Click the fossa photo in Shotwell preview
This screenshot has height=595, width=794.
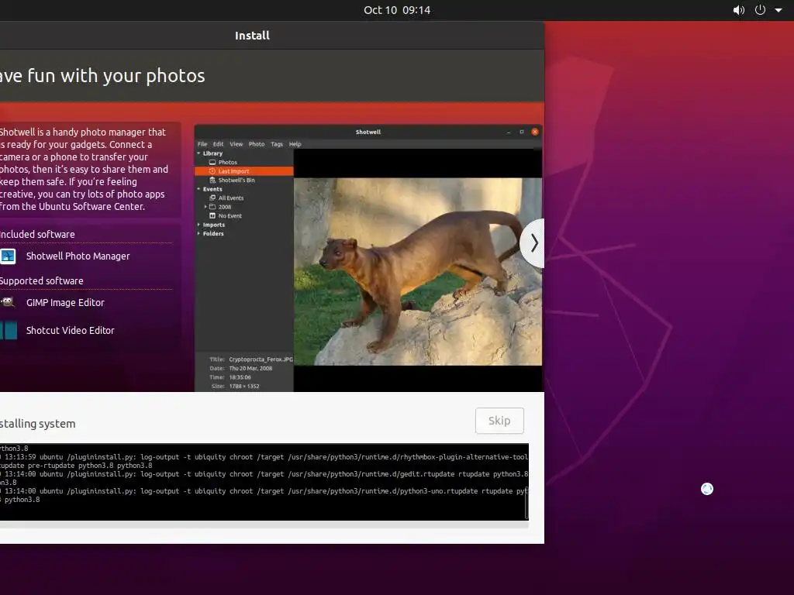click(418, 271)
